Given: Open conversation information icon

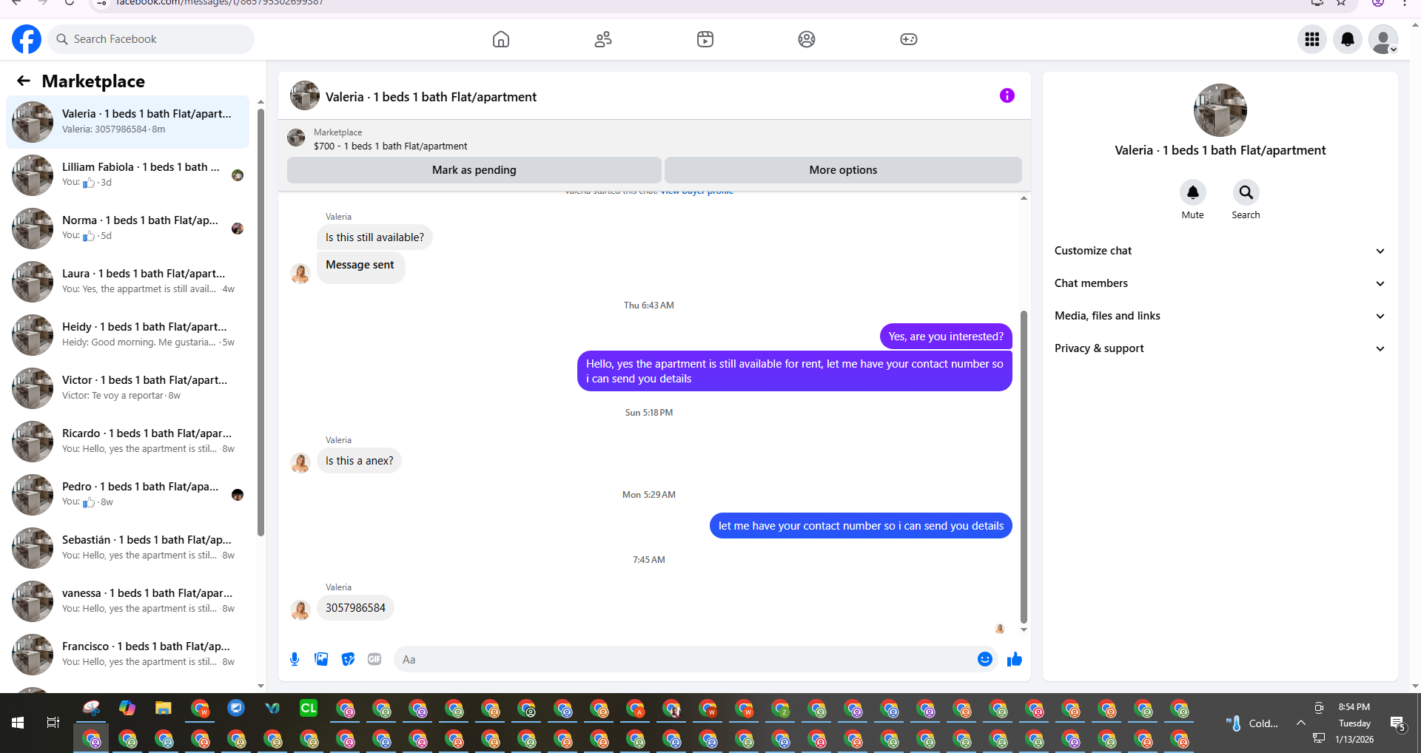Looking at the screenshot, I should (x=1007, y=95).
